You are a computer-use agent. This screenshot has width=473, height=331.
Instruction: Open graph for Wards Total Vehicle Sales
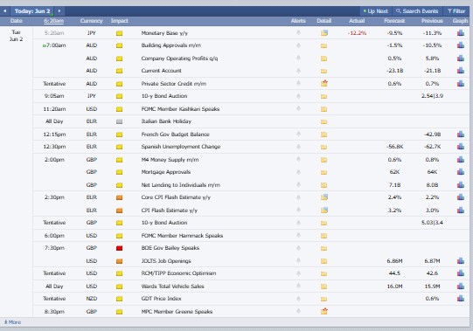click(x=461, y=286)
